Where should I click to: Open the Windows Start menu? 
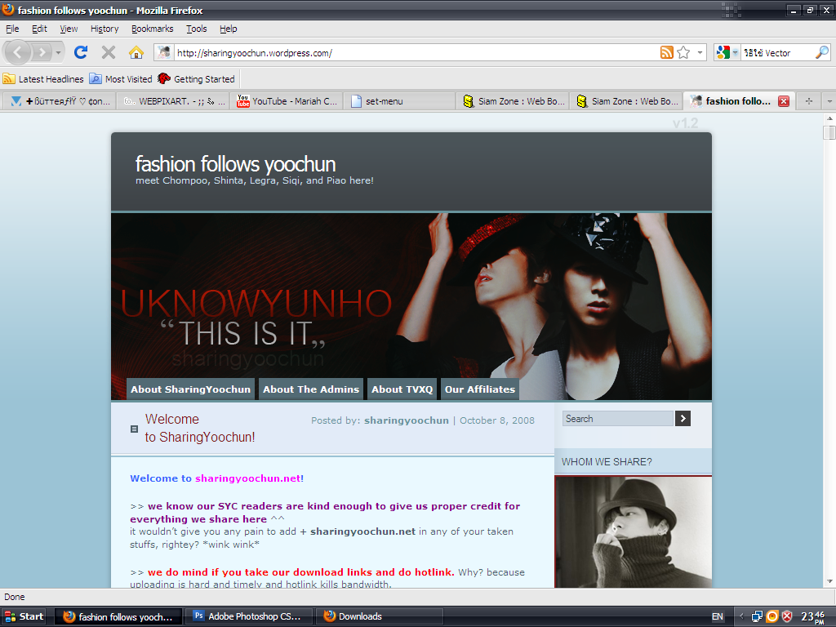pyautogui.click(x=24, y=616)
